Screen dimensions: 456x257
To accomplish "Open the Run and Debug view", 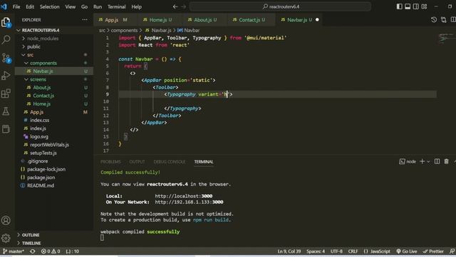I will (x=6, y=76).
